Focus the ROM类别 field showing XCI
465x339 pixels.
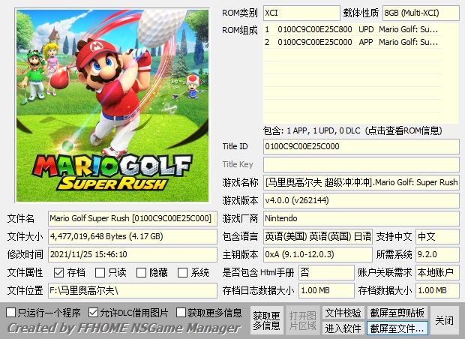coord(301,13)
